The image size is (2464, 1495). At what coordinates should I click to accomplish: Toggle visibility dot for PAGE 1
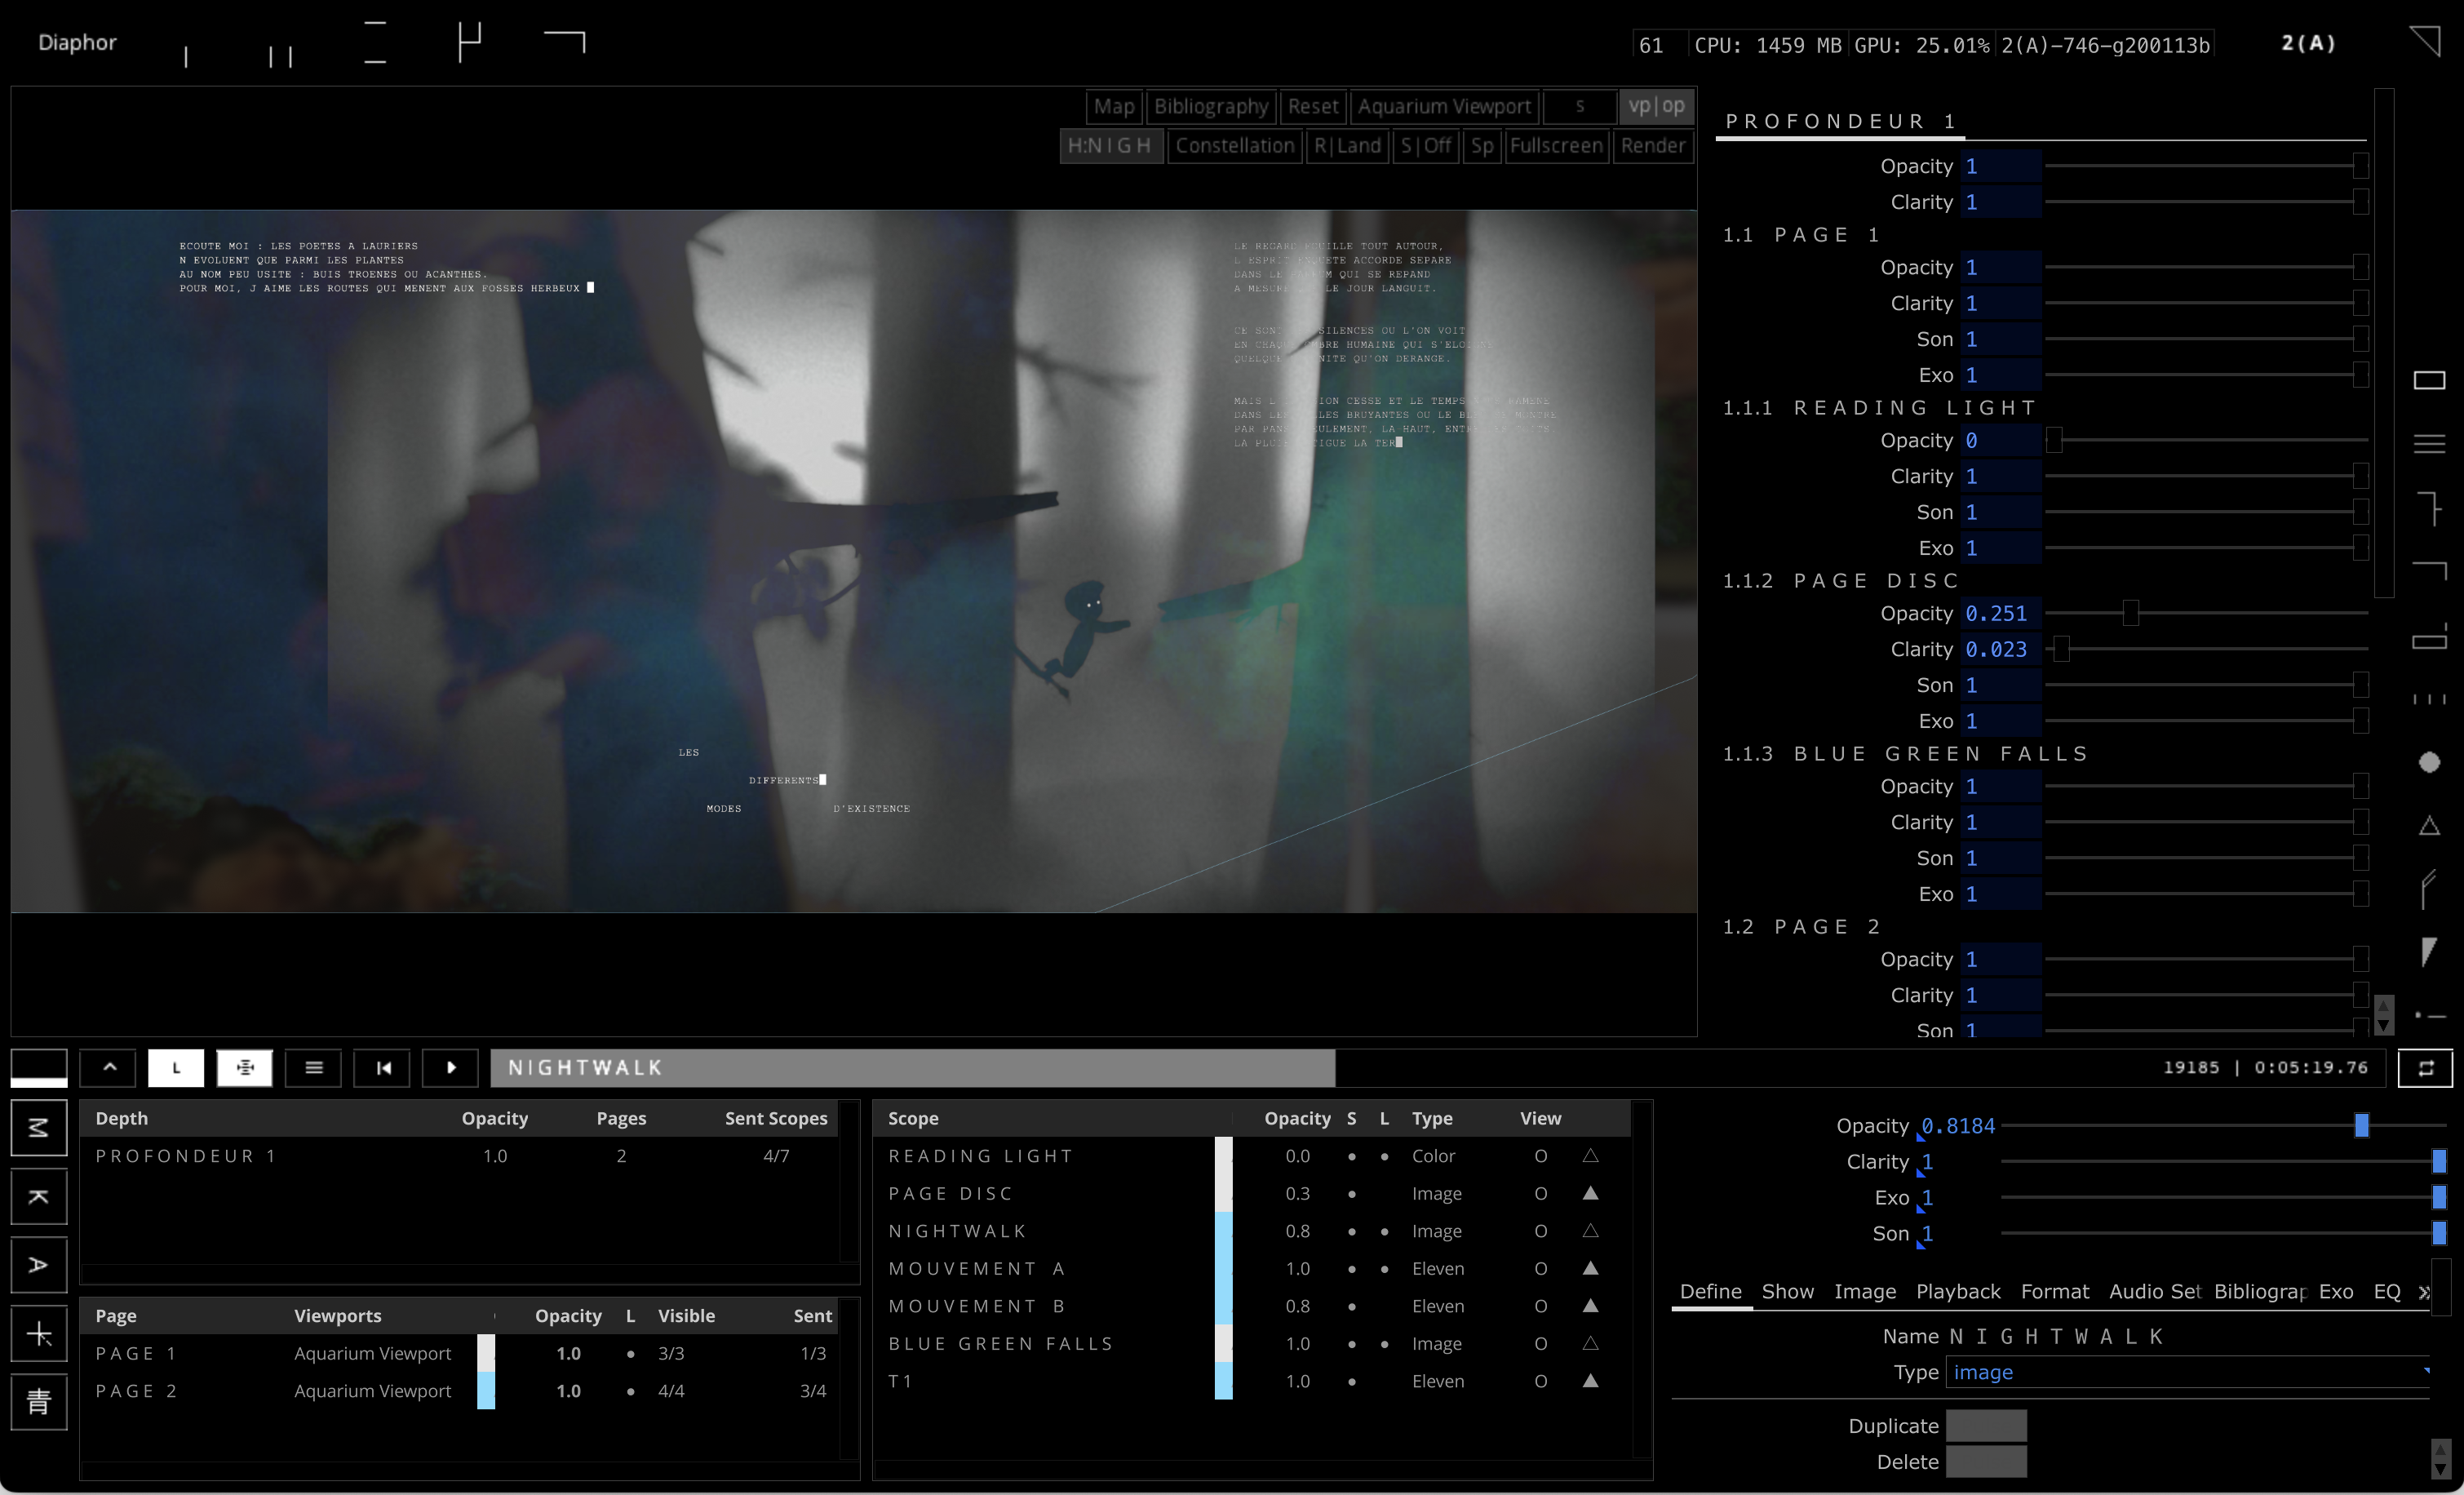pos(630,1353)
